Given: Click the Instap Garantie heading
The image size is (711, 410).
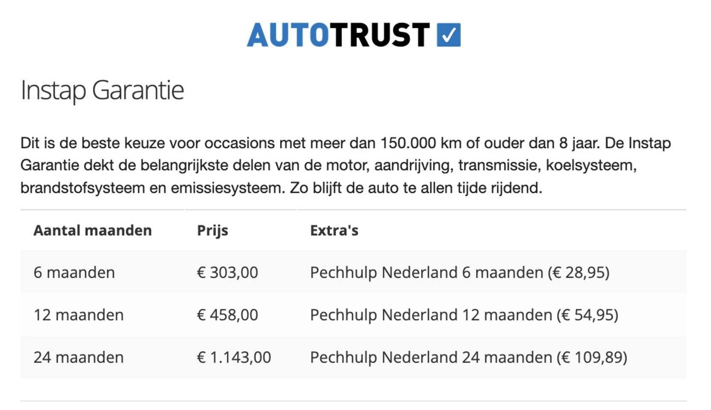Looking at the screenshot, I should point(102,90).
